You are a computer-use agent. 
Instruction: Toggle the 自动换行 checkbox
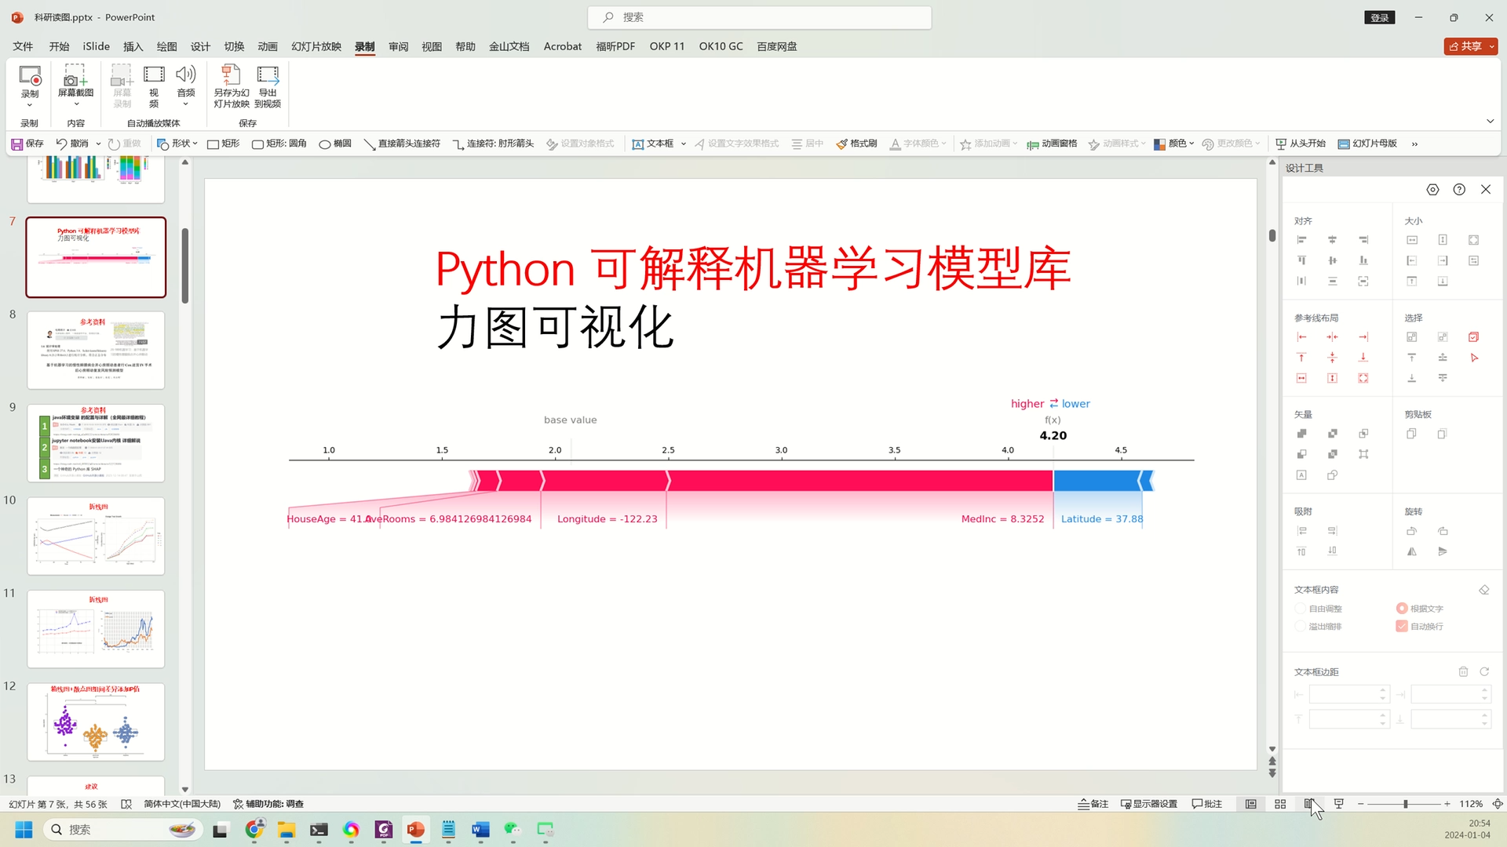(1402, 627)
